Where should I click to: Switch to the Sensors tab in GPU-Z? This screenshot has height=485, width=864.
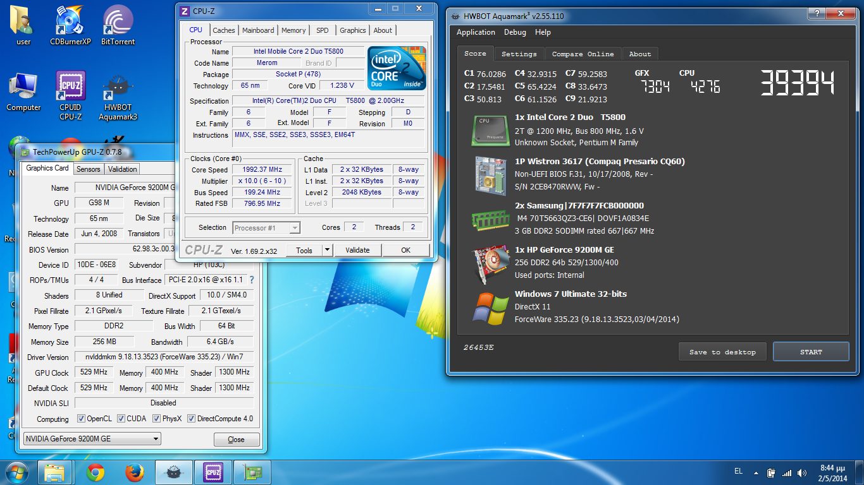[x=88, y=169]
